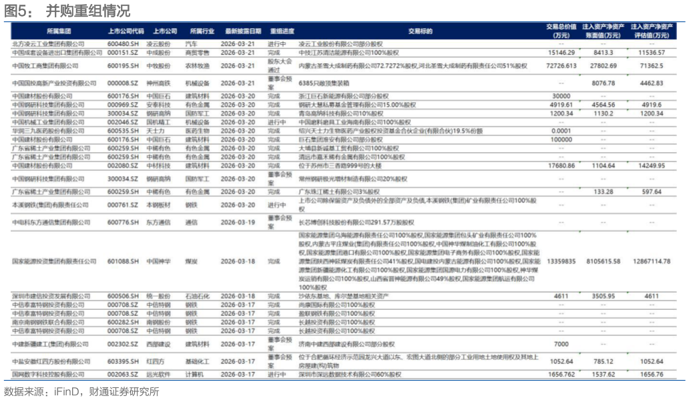Click the company name 红四方
Image resolution: width=689 pixels, height=400 pixels.
click(x=156, y=362)
